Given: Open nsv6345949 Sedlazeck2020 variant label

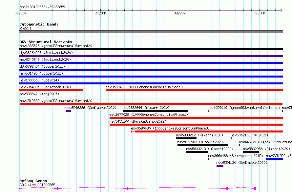Looking at the screenshot, I should (x=45, y=60).
